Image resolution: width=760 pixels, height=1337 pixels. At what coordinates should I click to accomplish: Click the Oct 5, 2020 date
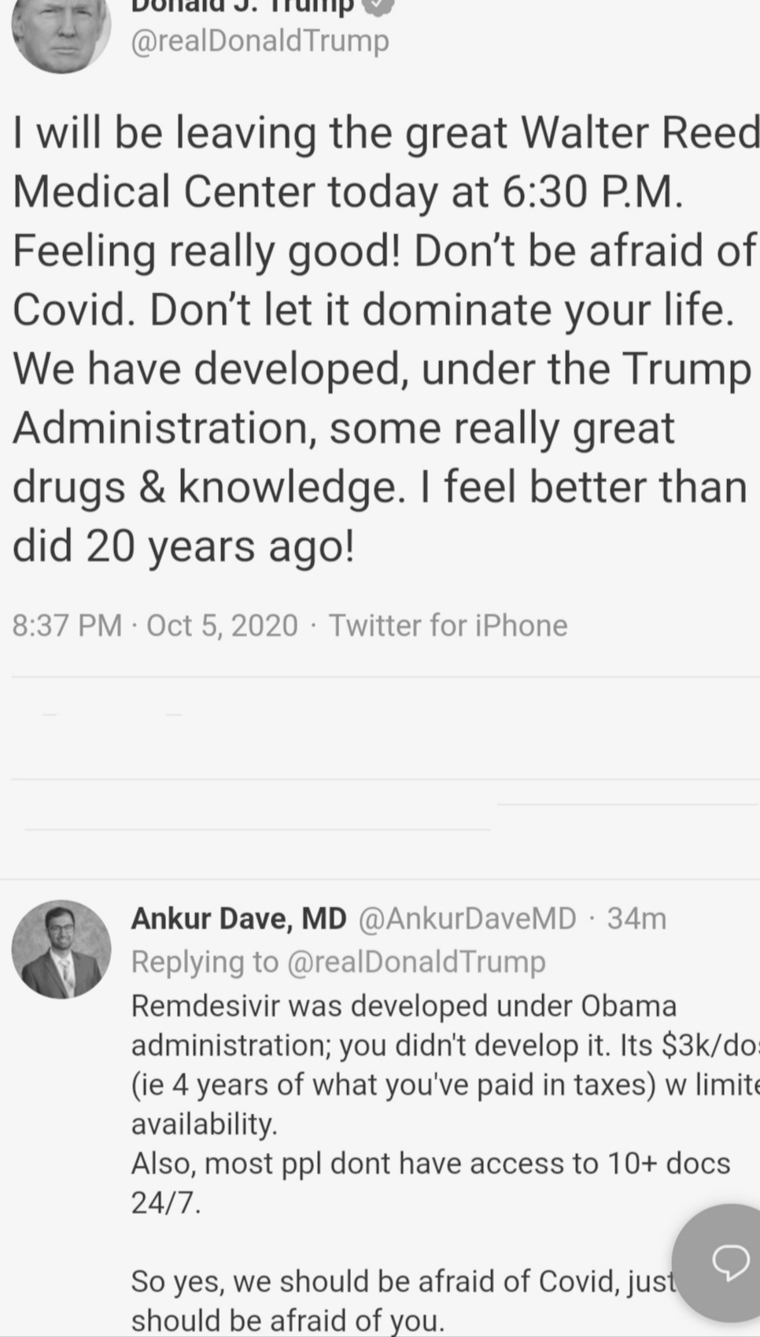point(222,625)
